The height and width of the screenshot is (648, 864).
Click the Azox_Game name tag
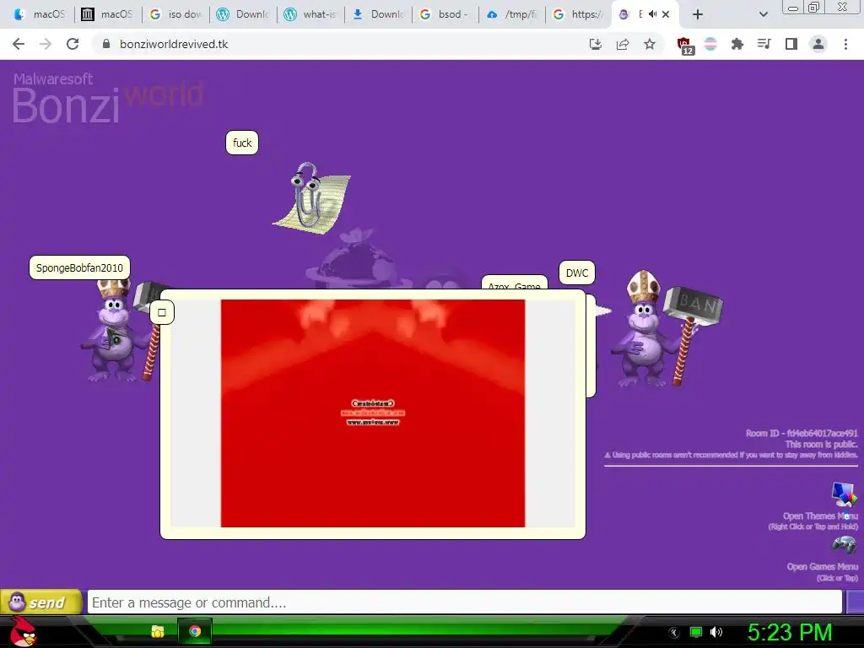point(514,283)
